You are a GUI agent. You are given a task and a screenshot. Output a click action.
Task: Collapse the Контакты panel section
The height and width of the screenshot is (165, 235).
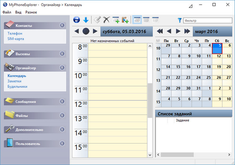(62, 25)
